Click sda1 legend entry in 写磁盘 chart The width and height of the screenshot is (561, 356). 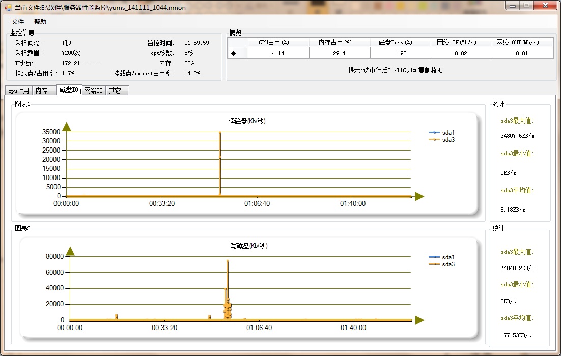click(x=441, y=257)
